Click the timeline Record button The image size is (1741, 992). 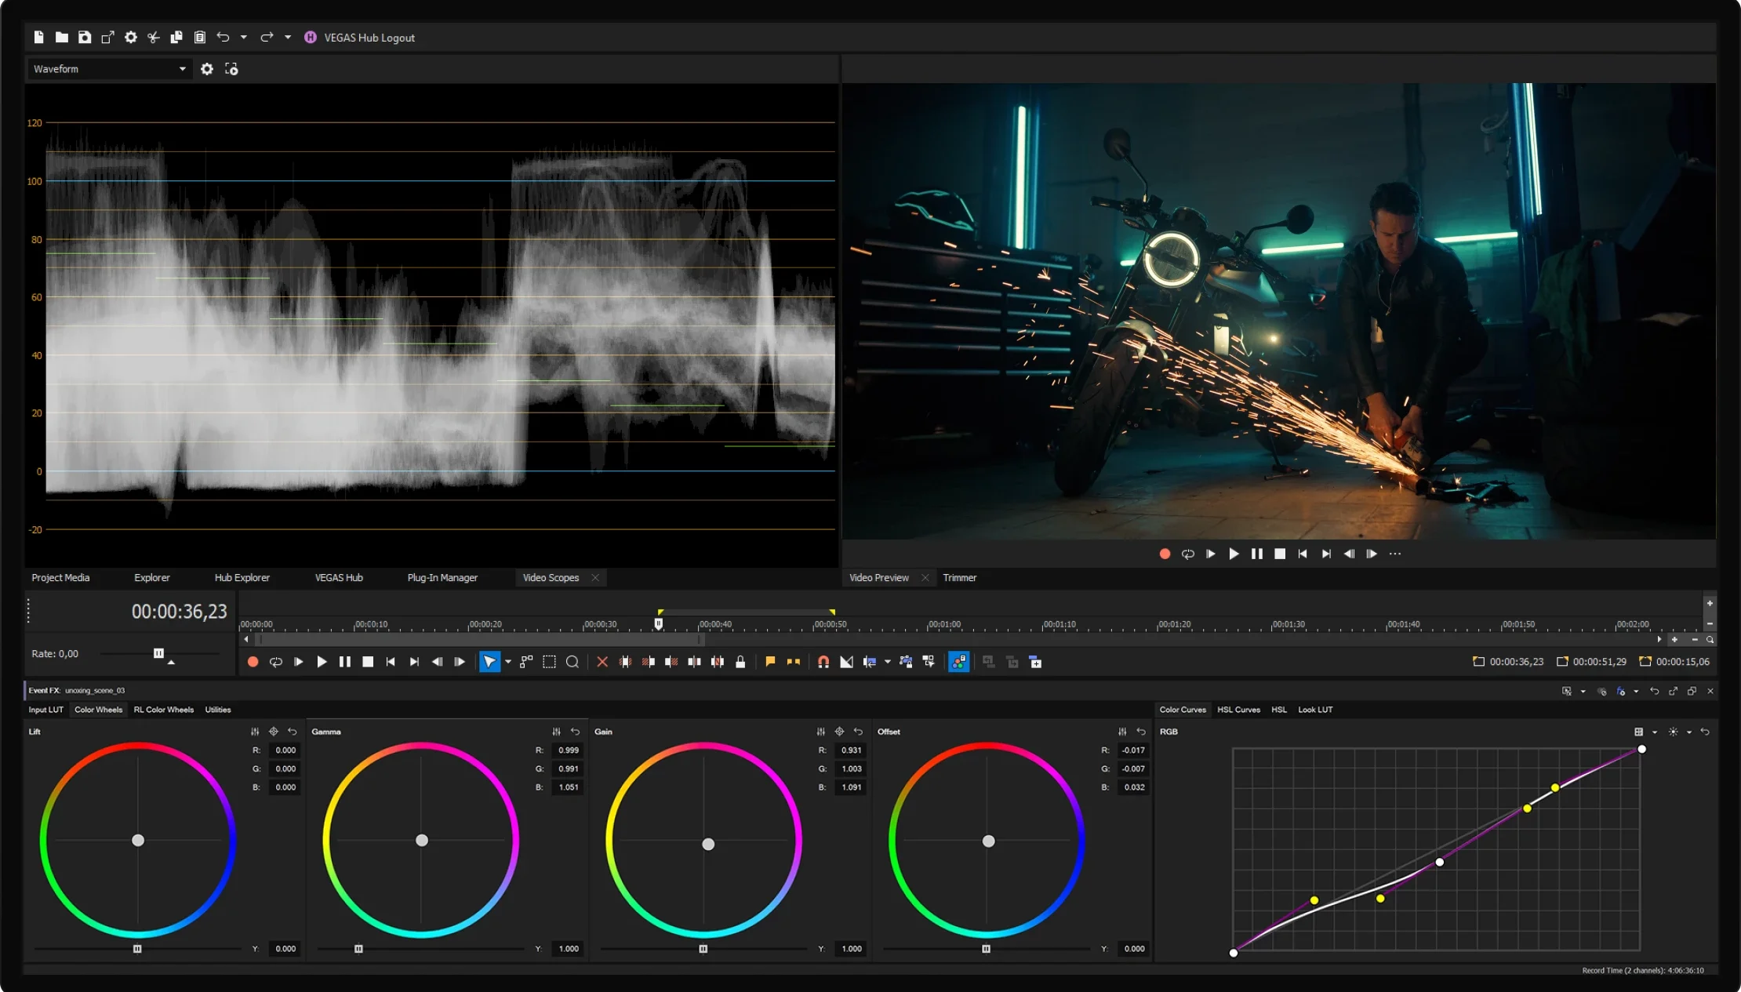pos(253,662)
